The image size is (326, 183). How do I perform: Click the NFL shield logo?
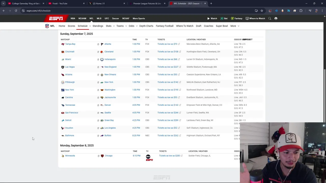tap(47, 26)
